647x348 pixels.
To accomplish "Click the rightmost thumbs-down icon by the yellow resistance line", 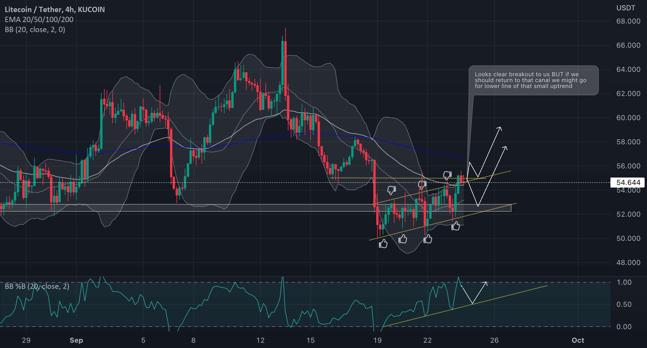I will tap(448, 175).
